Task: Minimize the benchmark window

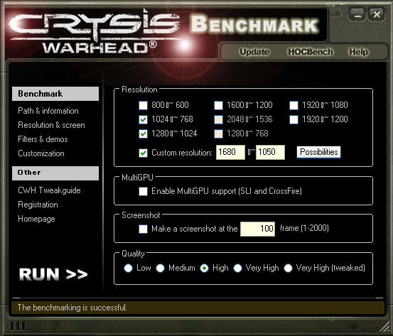Action: coord(357,14)
